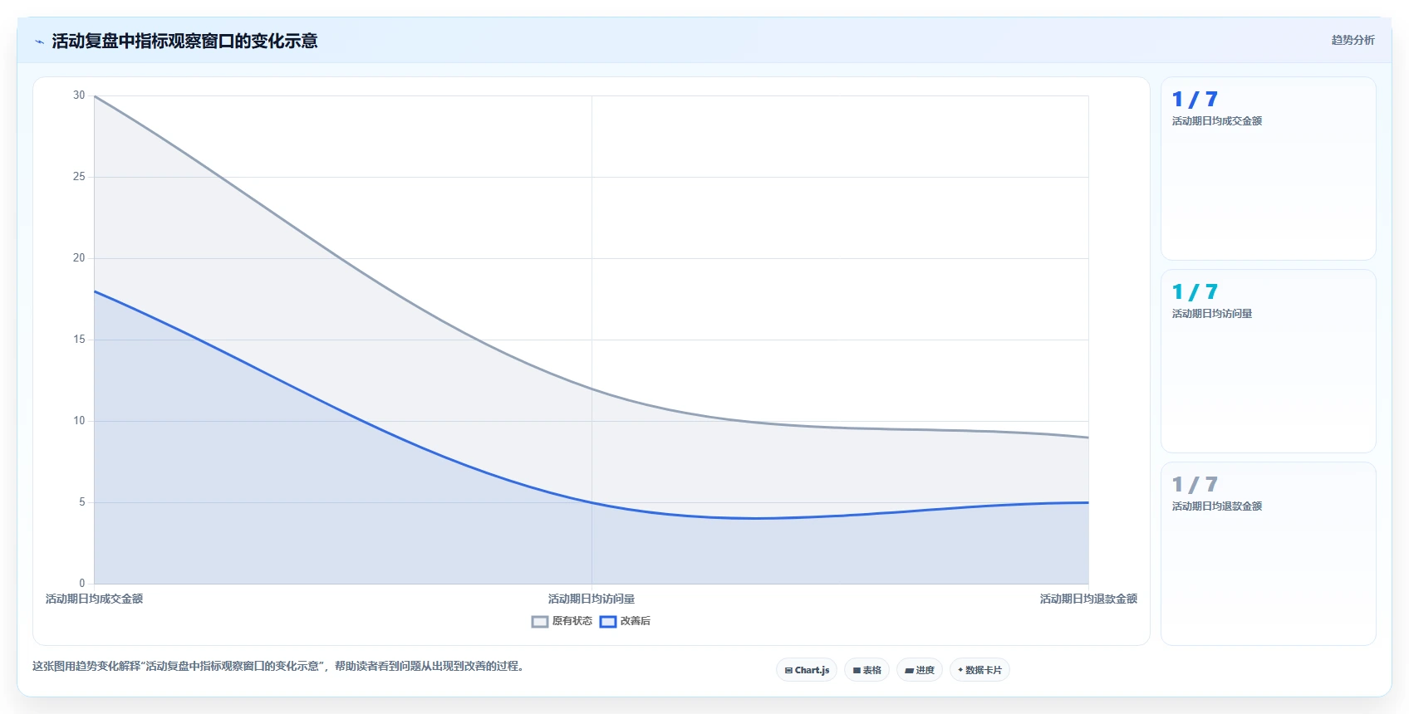Select the Chart.js chip

point(807,670)
